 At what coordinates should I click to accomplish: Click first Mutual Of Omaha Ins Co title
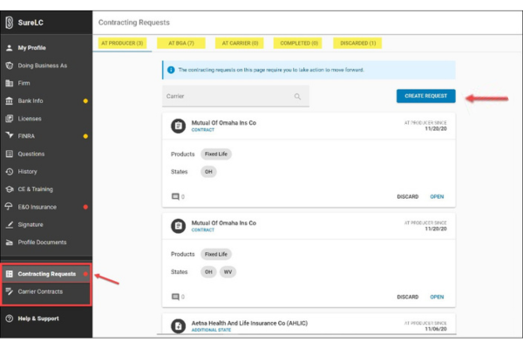click(x=224, y=122)
